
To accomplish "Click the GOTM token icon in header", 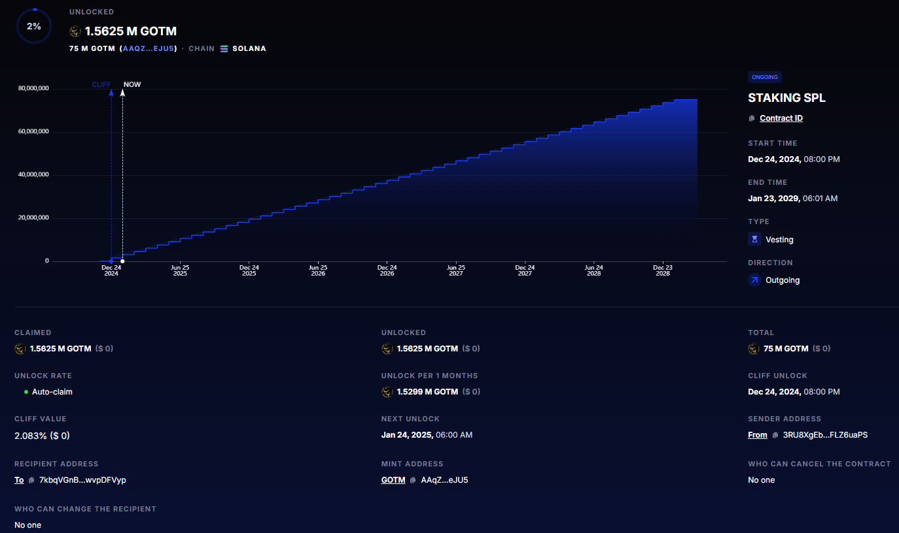I will point(75,31).
